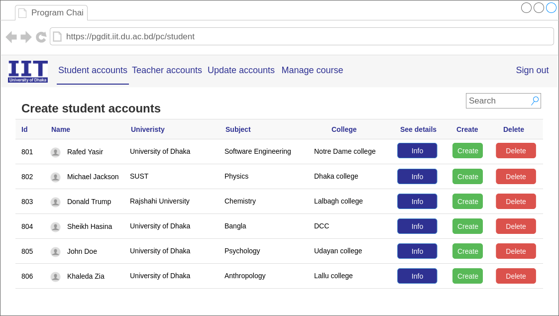Reload the page with refresh icon
The height and width of the screenshot is (316, 559).
41,37
